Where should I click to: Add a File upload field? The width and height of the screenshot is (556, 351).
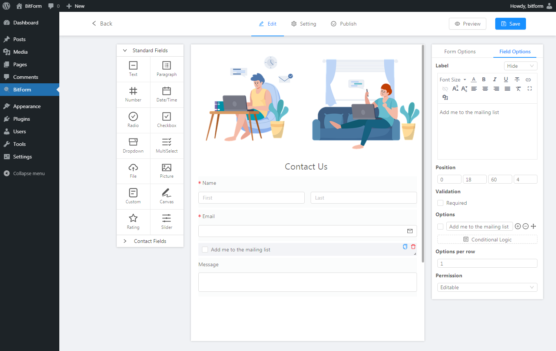pyautogui.click(x=133, y=171)
